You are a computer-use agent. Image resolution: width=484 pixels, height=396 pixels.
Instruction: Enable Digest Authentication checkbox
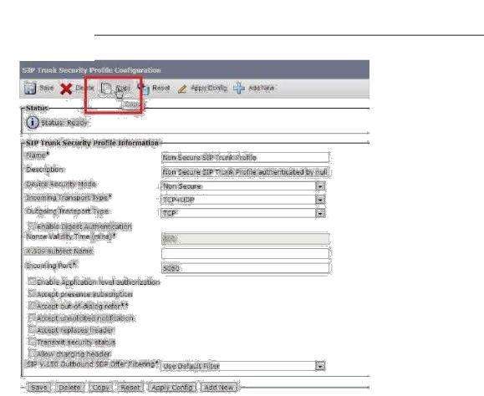coord(32,226)
